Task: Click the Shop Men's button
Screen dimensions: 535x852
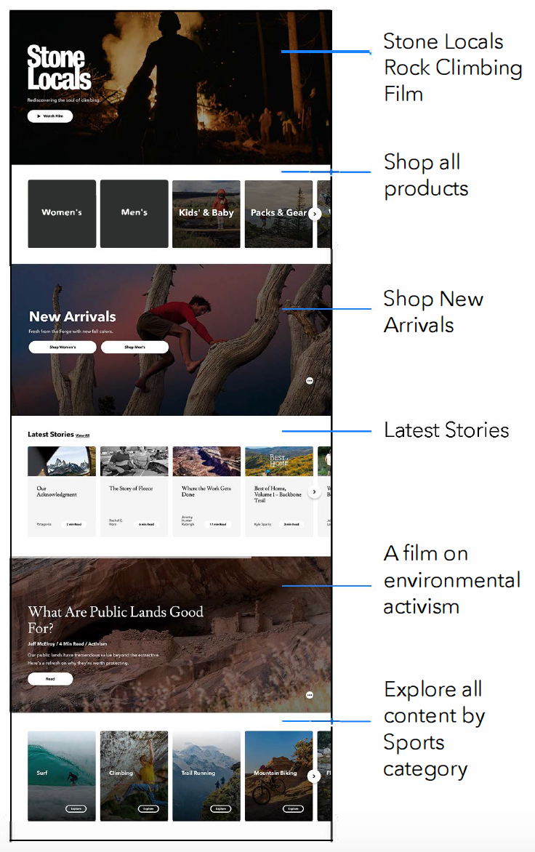Action: (x=134, y=347)
